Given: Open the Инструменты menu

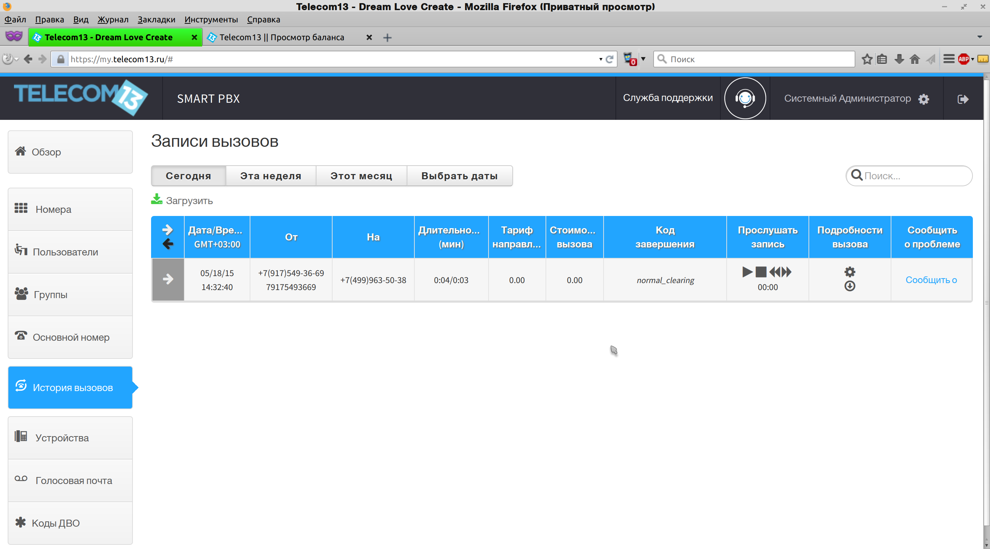Looking at the screenshot, I should (x=211, y=19).
